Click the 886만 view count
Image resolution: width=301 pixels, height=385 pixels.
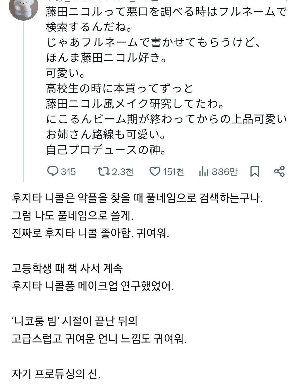click(x=225, y=172)
